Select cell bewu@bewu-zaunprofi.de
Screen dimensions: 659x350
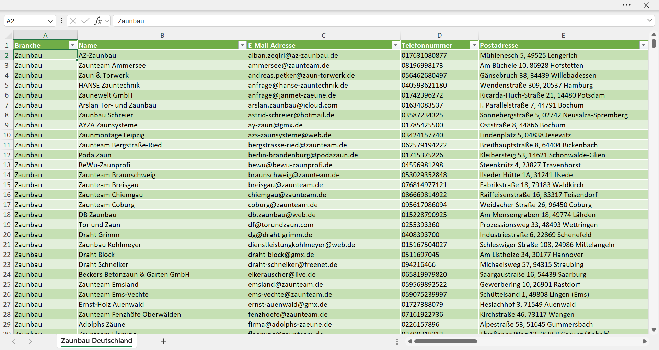(323, 165)
